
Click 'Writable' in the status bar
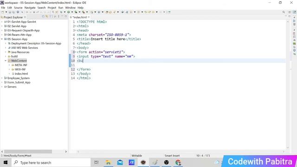pyautogui.click(x=136, y=156)
